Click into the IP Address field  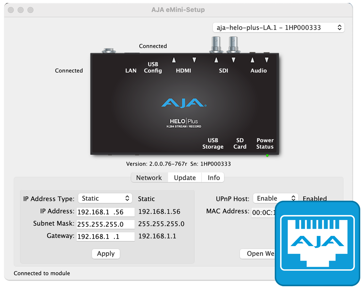pos(105,212)
